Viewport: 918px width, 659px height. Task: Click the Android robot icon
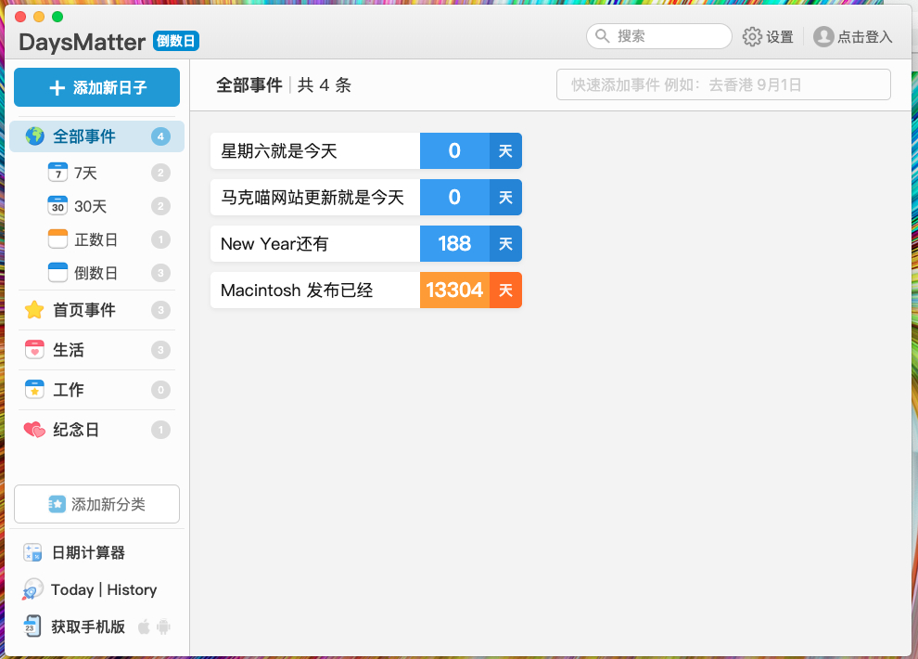point(163,627)
